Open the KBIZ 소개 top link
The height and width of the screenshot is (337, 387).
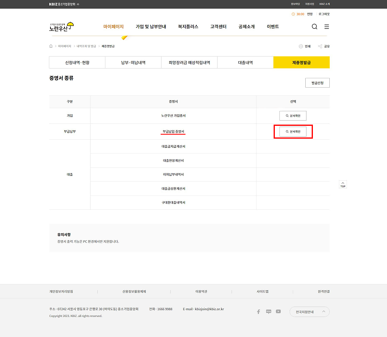point(325,4)
